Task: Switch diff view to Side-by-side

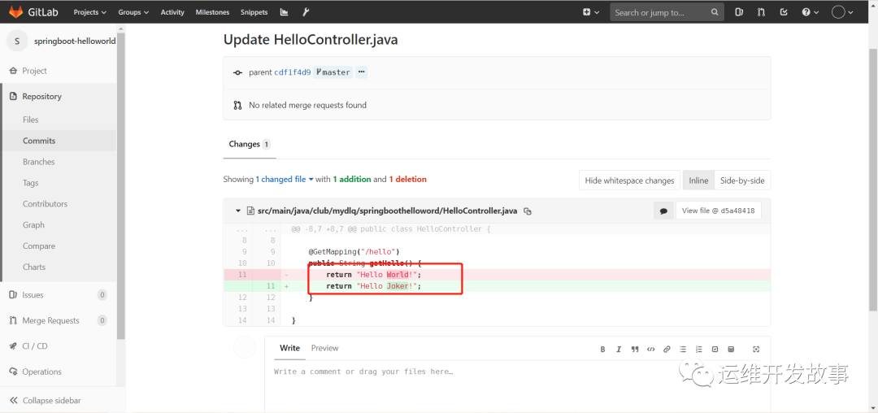Action: pyautogui.click(x=742, y=180)
